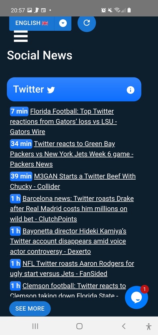The image size is (158, 335).
Task: Expand the language dropdown arrow
Action: click(x=63, y=23)
